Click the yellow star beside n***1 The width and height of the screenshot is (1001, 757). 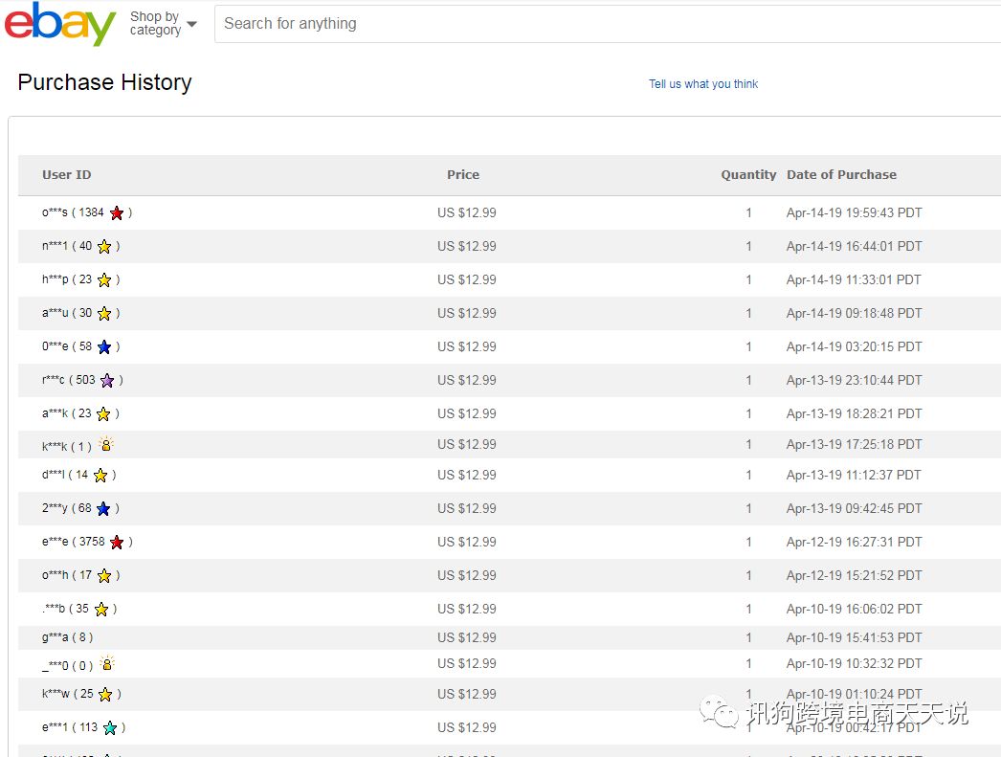[x=104, y=247]
